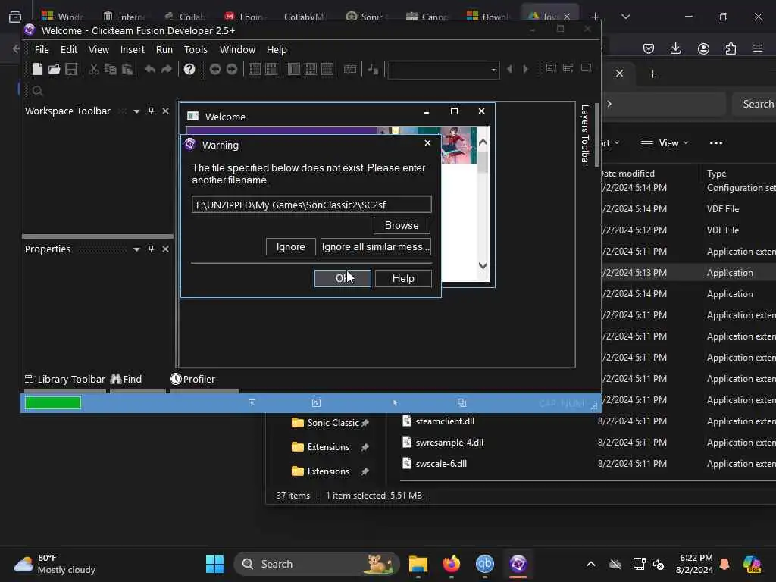Open the Layers Toolbar vertical tab
The image size is (776, 582).
[584, 135]
